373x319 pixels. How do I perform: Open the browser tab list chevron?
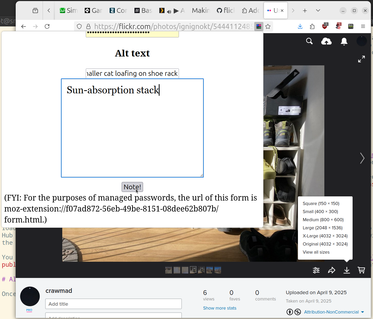coord(318,10)
